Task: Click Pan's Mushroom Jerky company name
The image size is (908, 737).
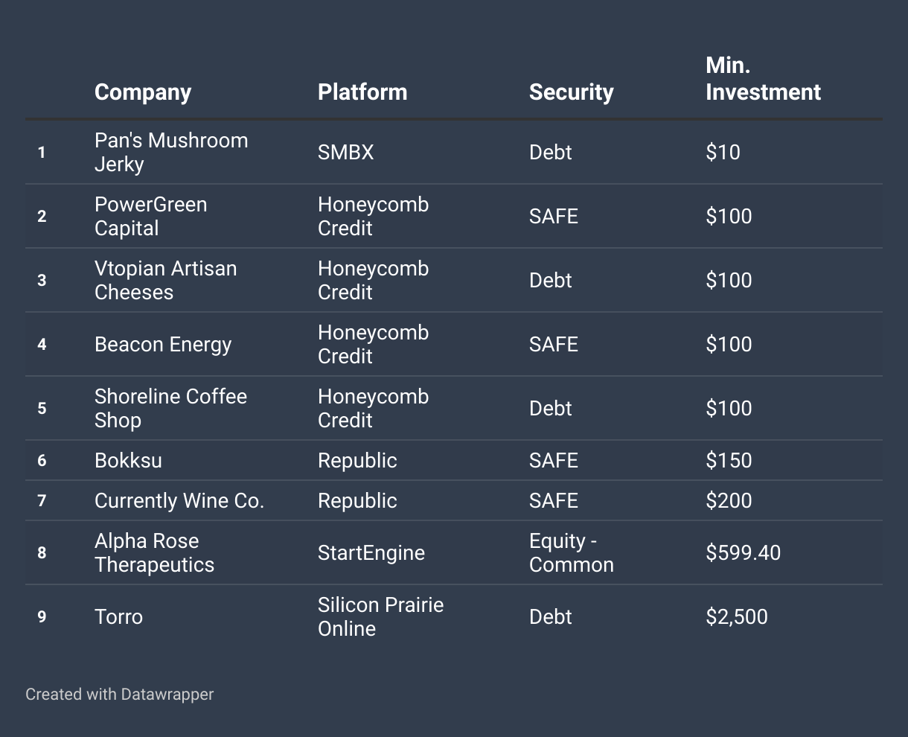Action: (x=171, y=152)
